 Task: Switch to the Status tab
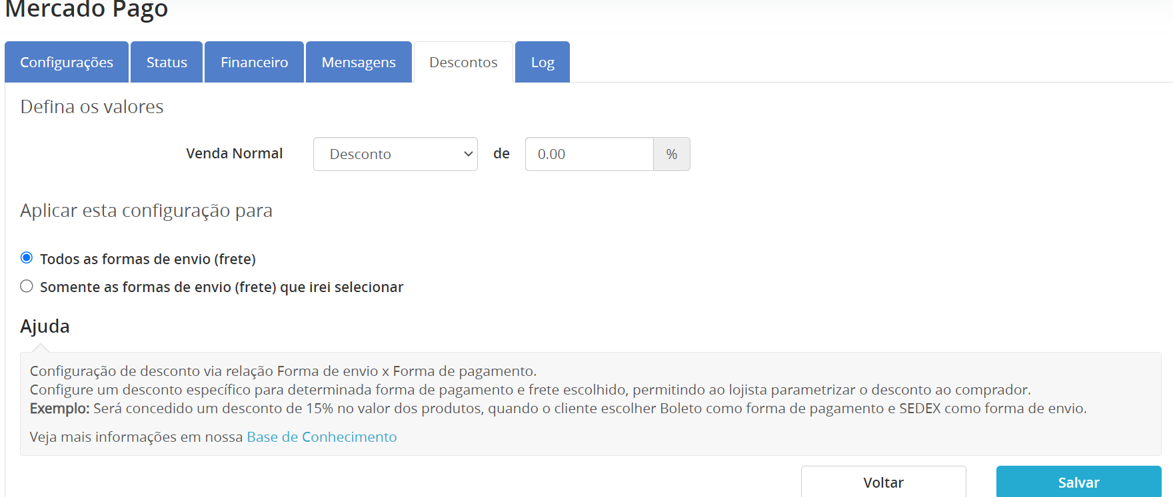point(167,62)
